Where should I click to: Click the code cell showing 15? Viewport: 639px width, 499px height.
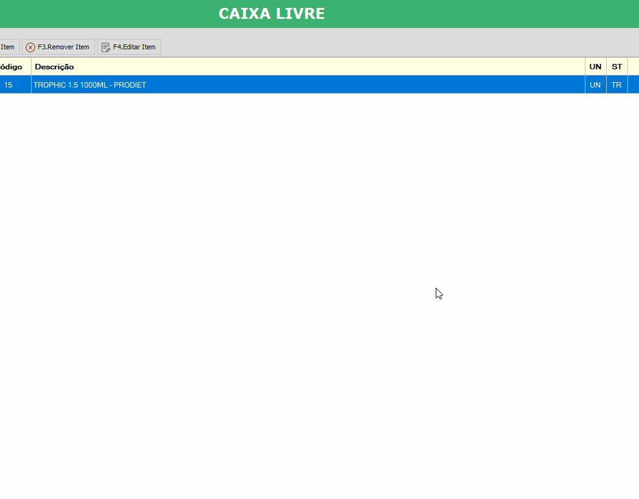click(9, 85)
